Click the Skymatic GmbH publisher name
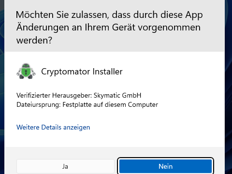232x174 pixels. 117,95
